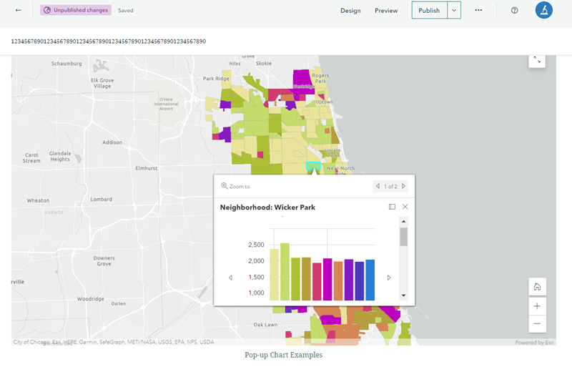Open the Design panel

[350, 11]
